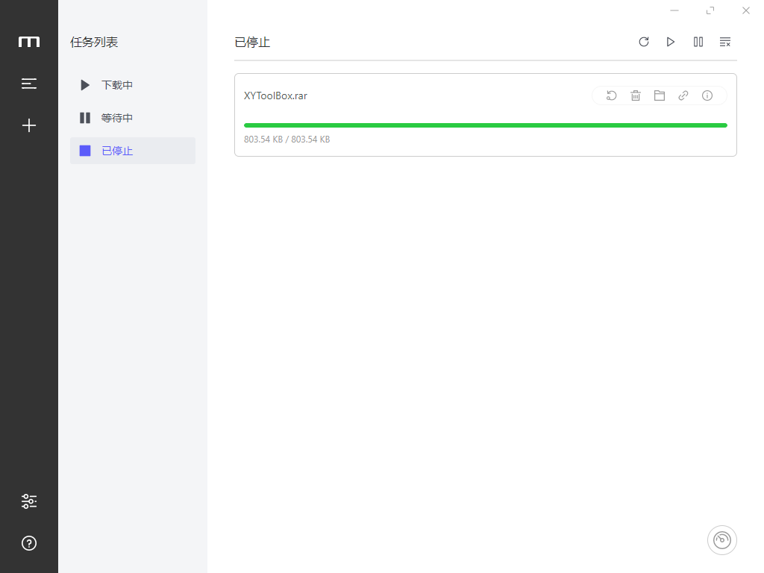The width and height of the screenshot is (764, 573).
Task: Open the folder containing XYToolBox.rar
Action: point(659,95)
